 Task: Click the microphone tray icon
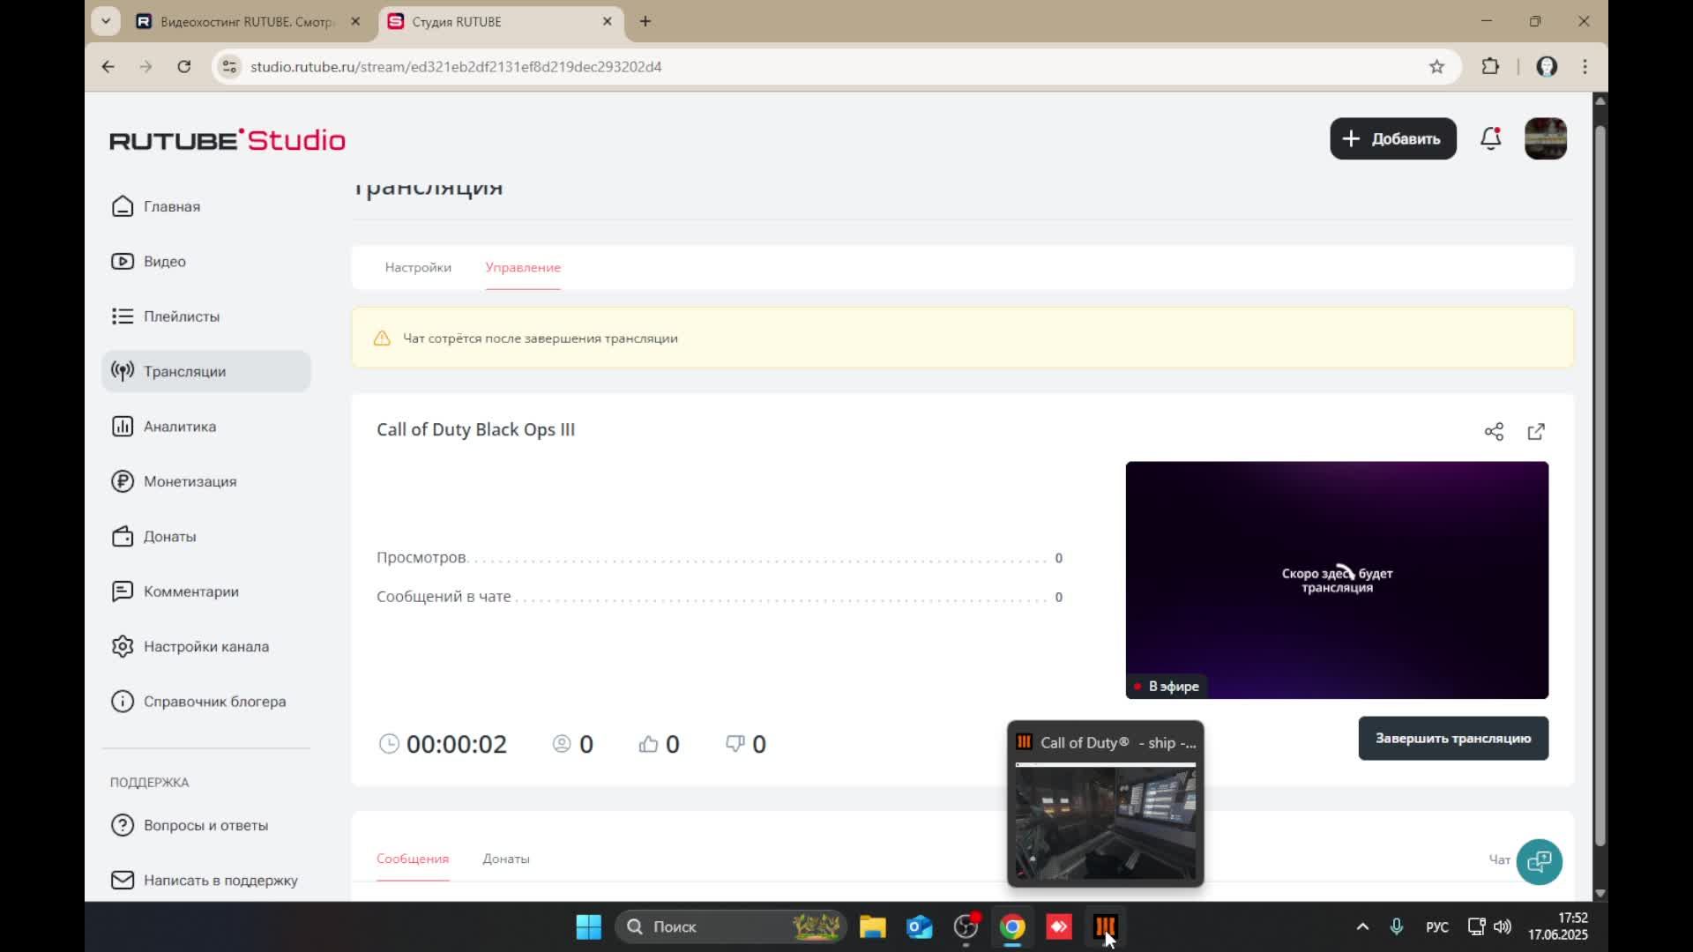pos(1396,926)
